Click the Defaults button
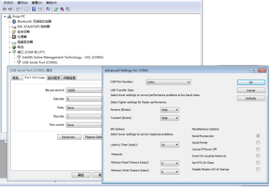 click(251, 98)
